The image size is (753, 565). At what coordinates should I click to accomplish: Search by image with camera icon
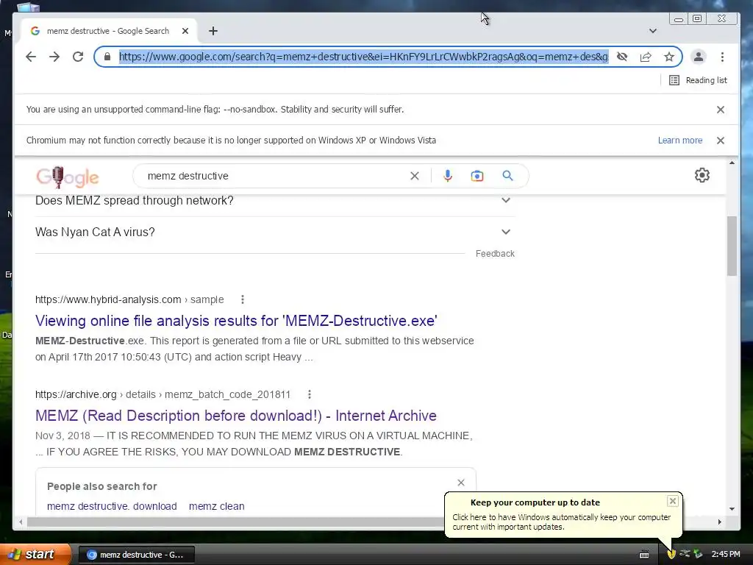[477, 176]
